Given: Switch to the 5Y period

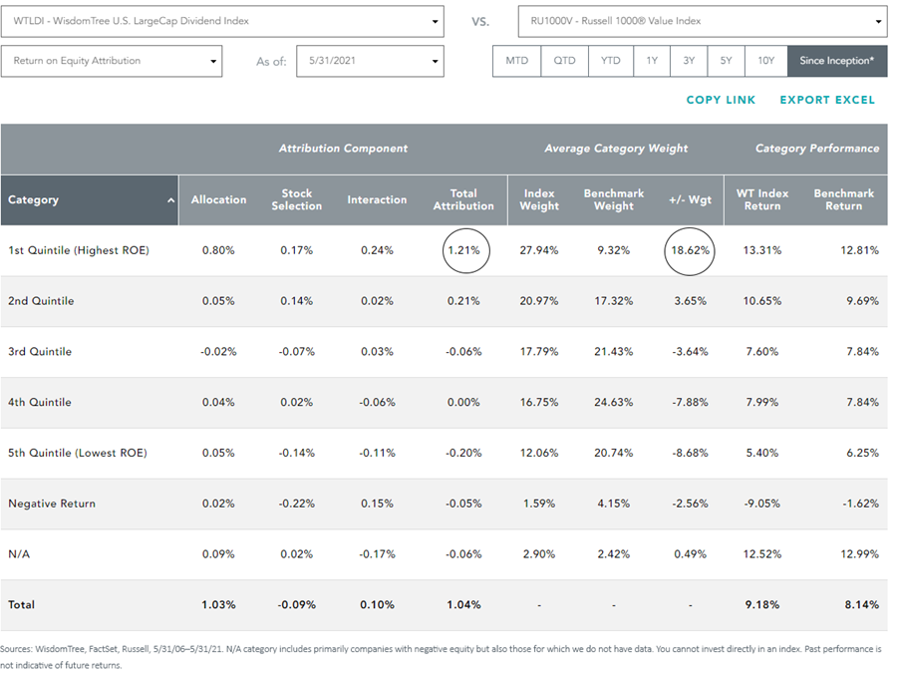Looking at the screenshot, I should pos(726,61).
